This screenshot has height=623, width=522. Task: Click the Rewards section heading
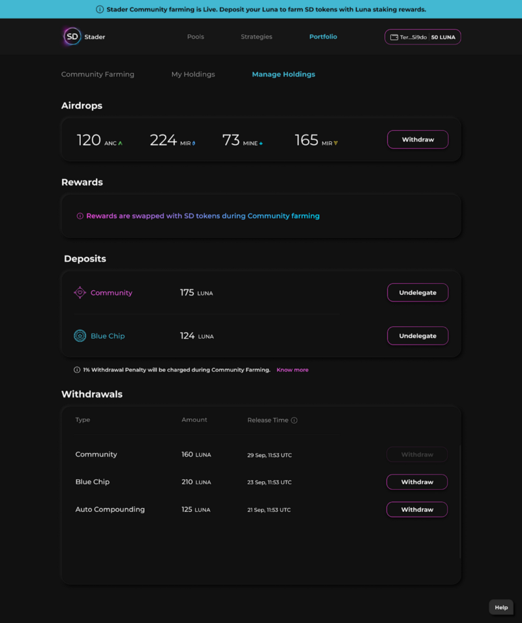click(x=82, y=182)
